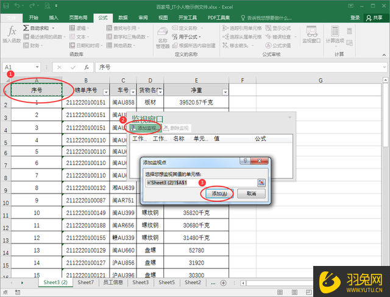The width and height of the screenshot is (390, 297).
Task: Open the 开发工具 Developer tab
Action: [188, 18]
